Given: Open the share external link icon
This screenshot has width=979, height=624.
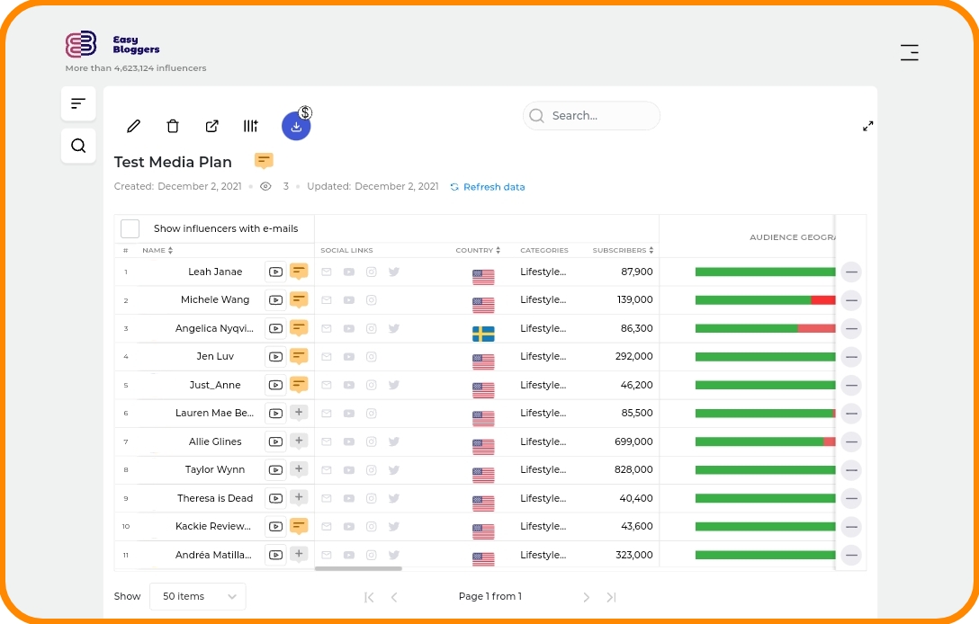Looking at the screenshot, I should tap(212, 126).
